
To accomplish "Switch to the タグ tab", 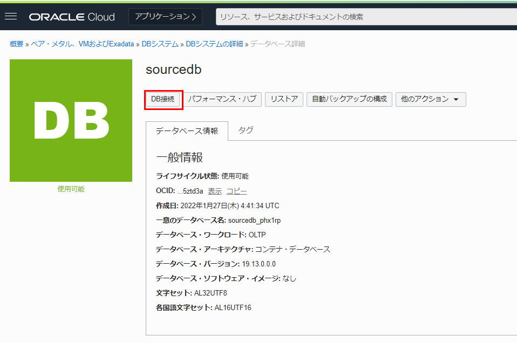I will (x=246, y=131).
